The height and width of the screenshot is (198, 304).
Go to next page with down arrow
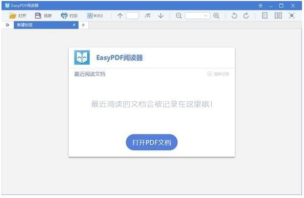[161, 16]
